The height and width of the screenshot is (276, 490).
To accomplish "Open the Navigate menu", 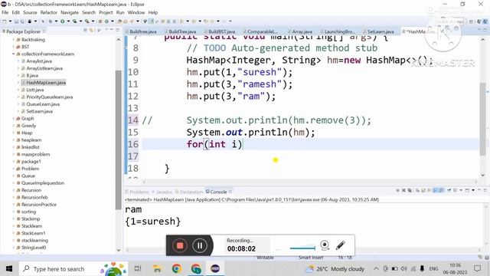I will coord(70,12).
